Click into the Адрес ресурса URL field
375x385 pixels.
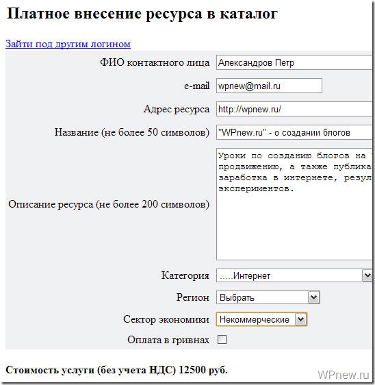294,109
